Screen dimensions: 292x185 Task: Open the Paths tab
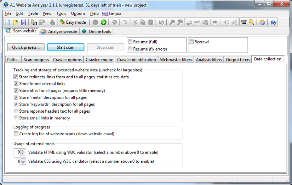tap(12, 60)
